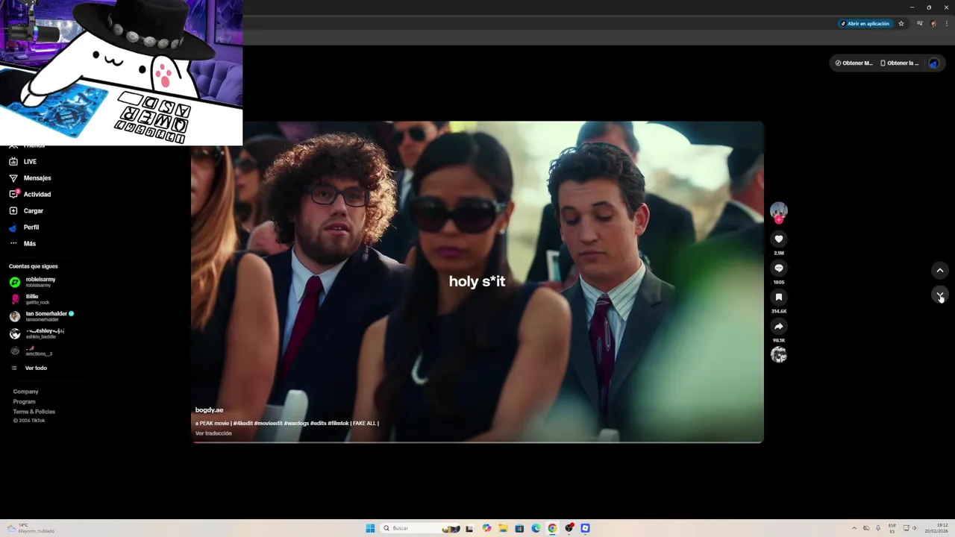
Task: Go to the next video with down arrow
Action: [x=940, y=295]
